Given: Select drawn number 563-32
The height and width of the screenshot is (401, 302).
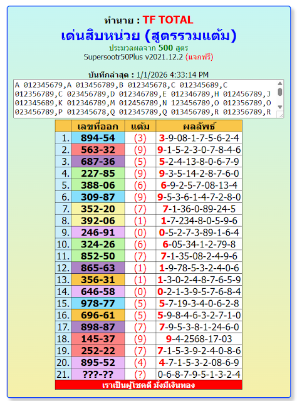Looking at the screenshot, I should coord(98,150).
